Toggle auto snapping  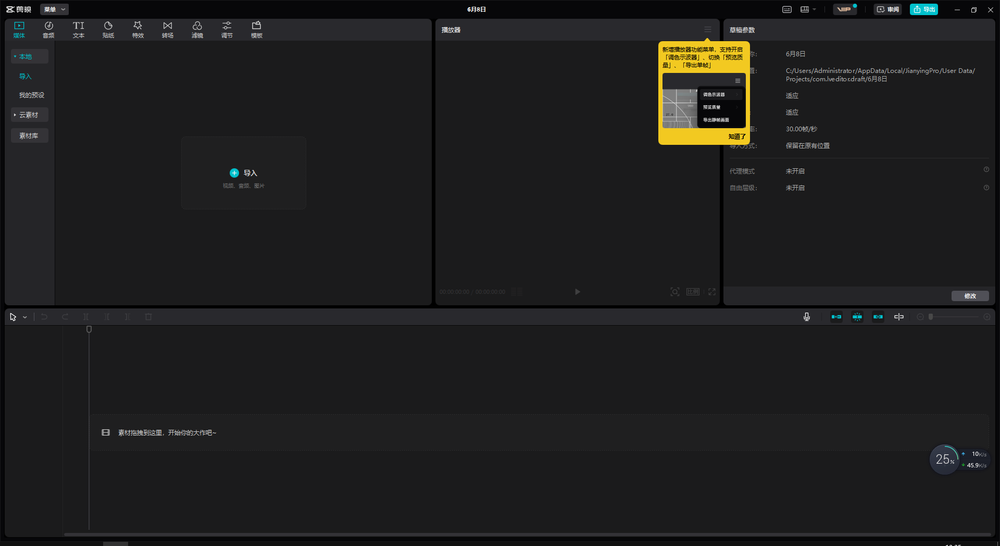point(857,317)
